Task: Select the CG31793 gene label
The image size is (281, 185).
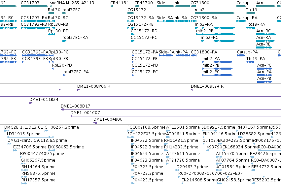Action: click(x=30, y=3)
